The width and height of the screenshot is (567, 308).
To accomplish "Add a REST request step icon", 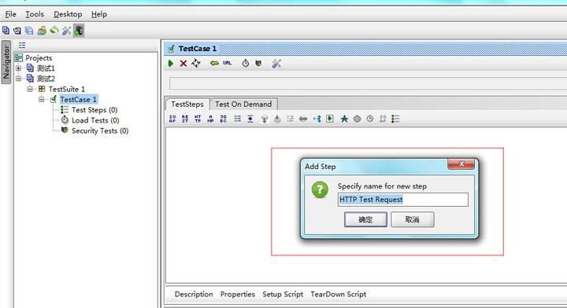I will (x=185, y=119).
